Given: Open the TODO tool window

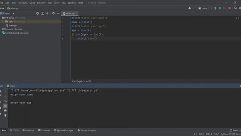Looking at the screenshot, I should [14, 130].
